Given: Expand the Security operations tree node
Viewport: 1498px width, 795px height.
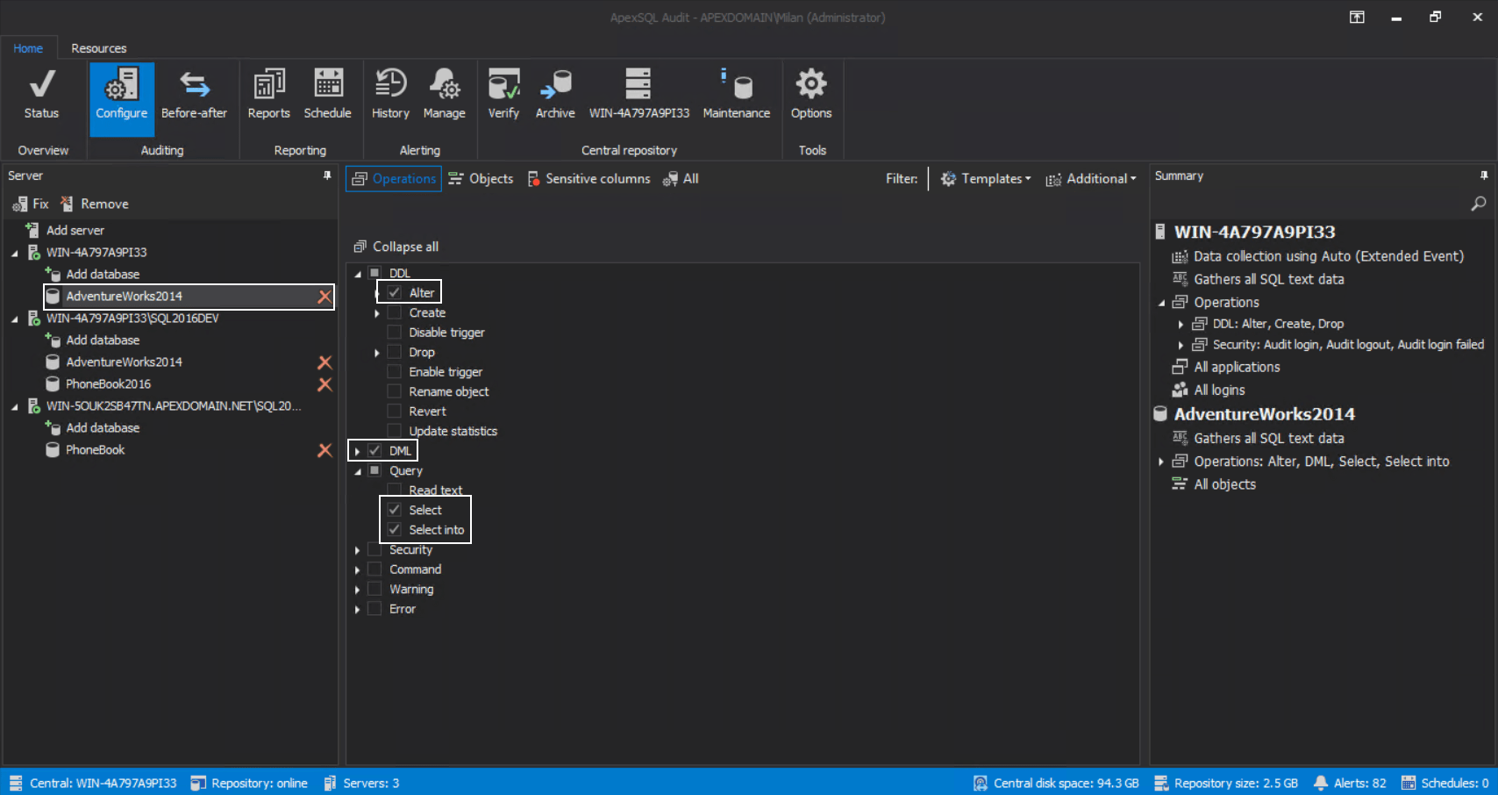Looking at the screenshot, I should click(357, 549).
